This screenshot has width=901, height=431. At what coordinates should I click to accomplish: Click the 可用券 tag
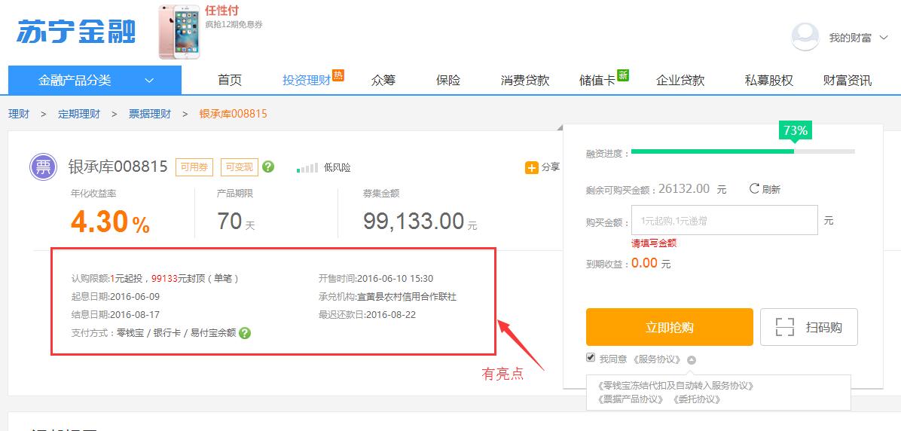(x=194, y=167)
